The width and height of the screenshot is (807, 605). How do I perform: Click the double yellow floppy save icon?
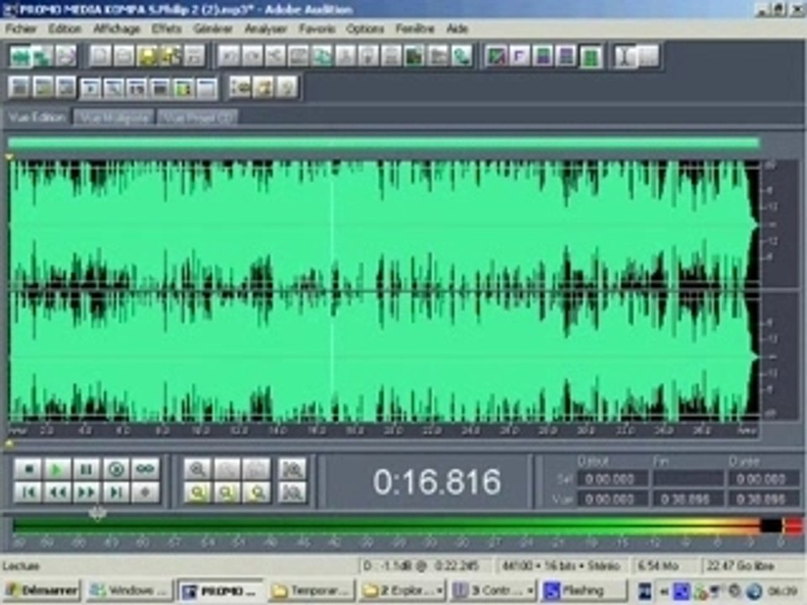click(171, 55)
